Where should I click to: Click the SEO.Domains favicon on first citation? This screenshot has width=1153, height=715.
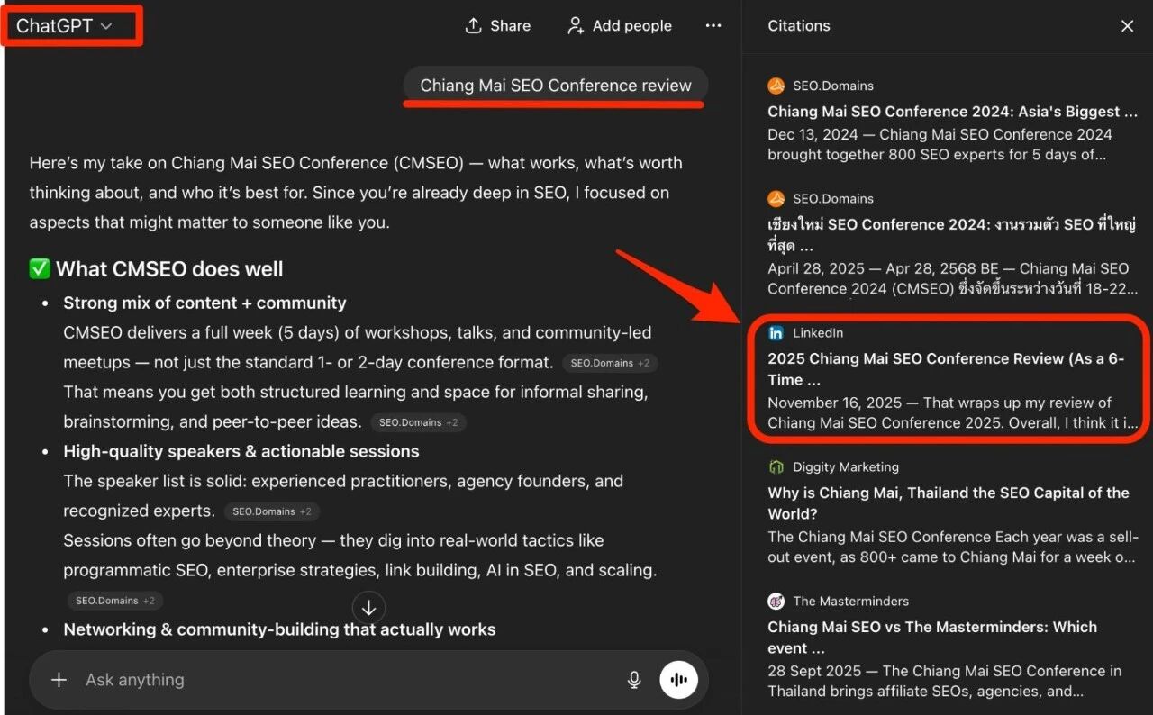tap(776, 86)
